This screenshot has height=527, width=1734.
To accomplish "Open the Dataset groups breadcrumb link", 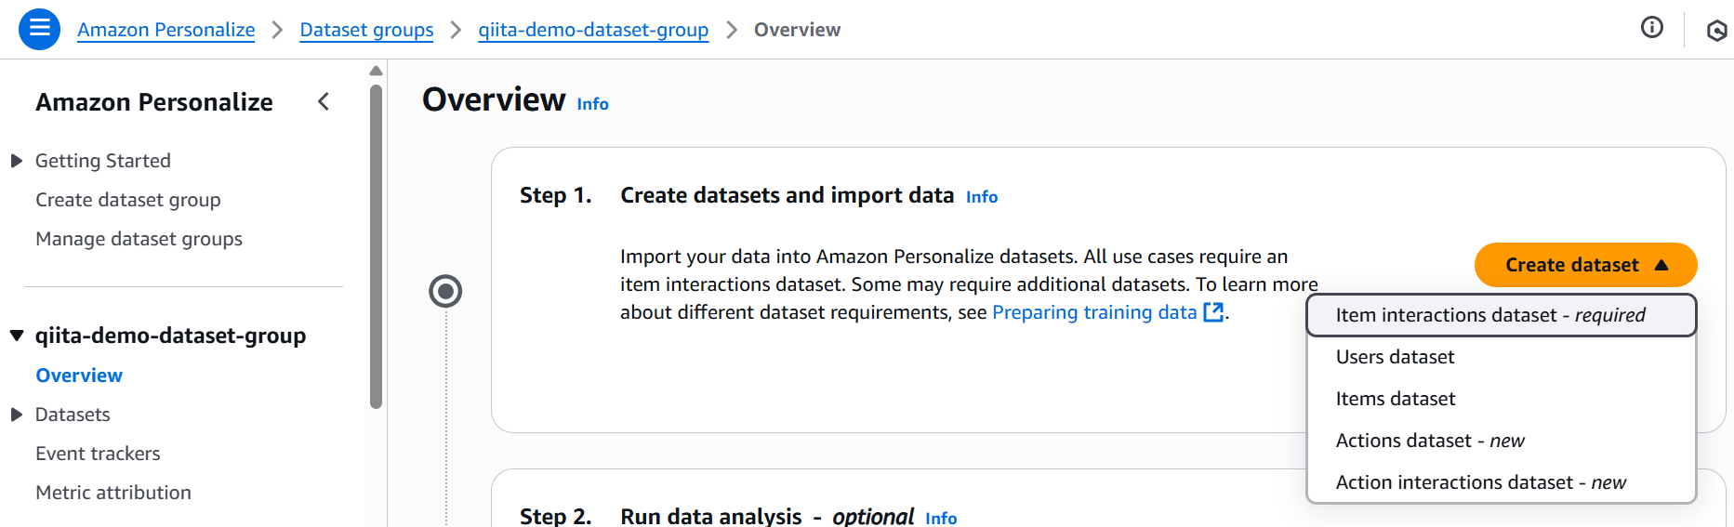I will point(366,30).
